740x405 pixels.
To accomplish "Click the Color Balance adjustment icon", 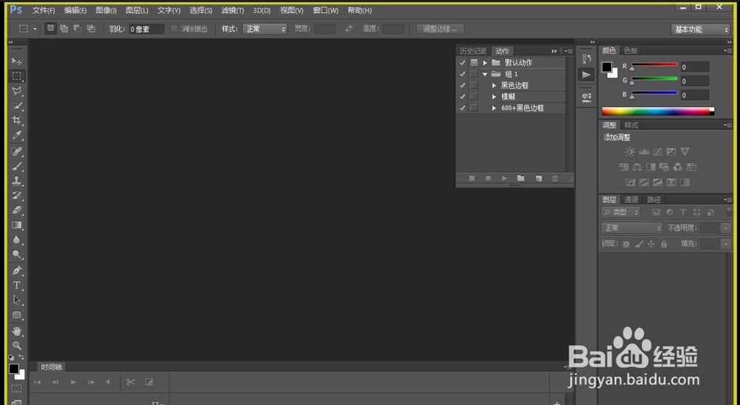I will (637, 167).
